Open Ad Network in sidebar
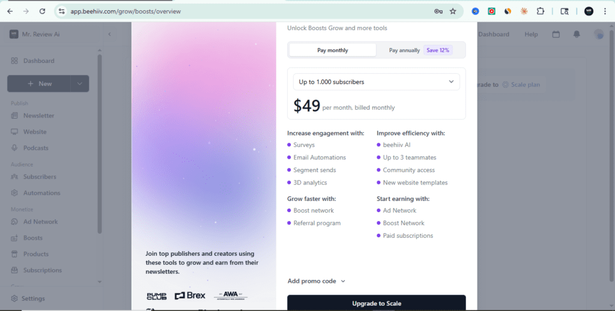Screen dimensions: 615x311 pos(40,222)
